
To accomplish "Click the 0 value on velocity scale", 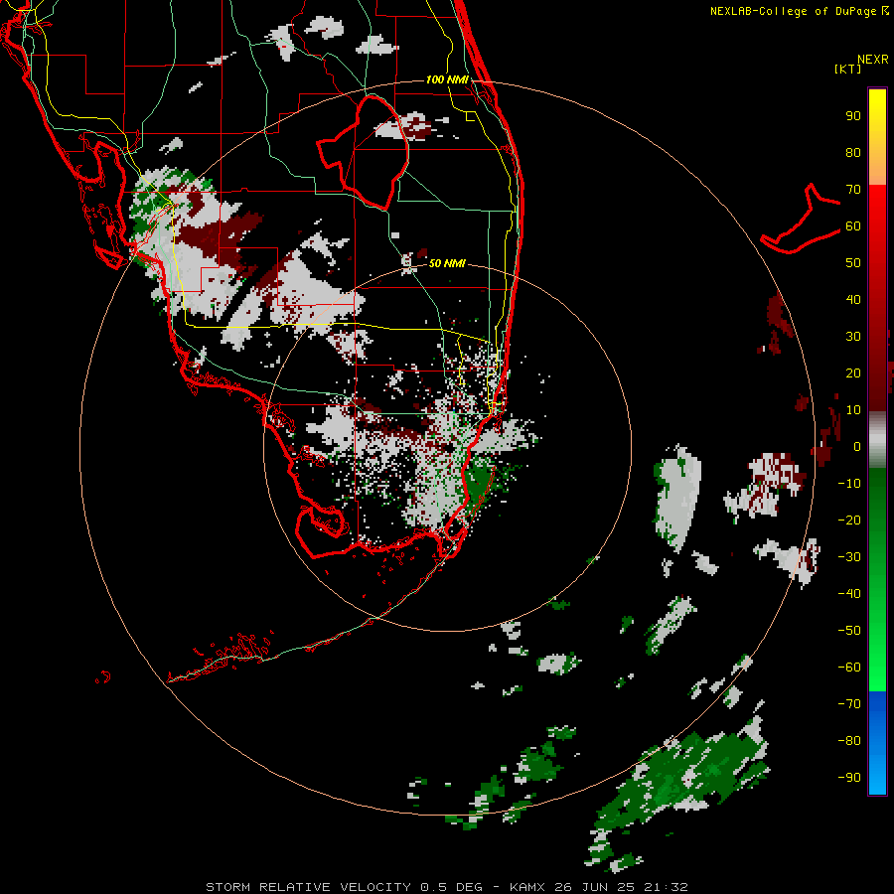I will (857, 446).
